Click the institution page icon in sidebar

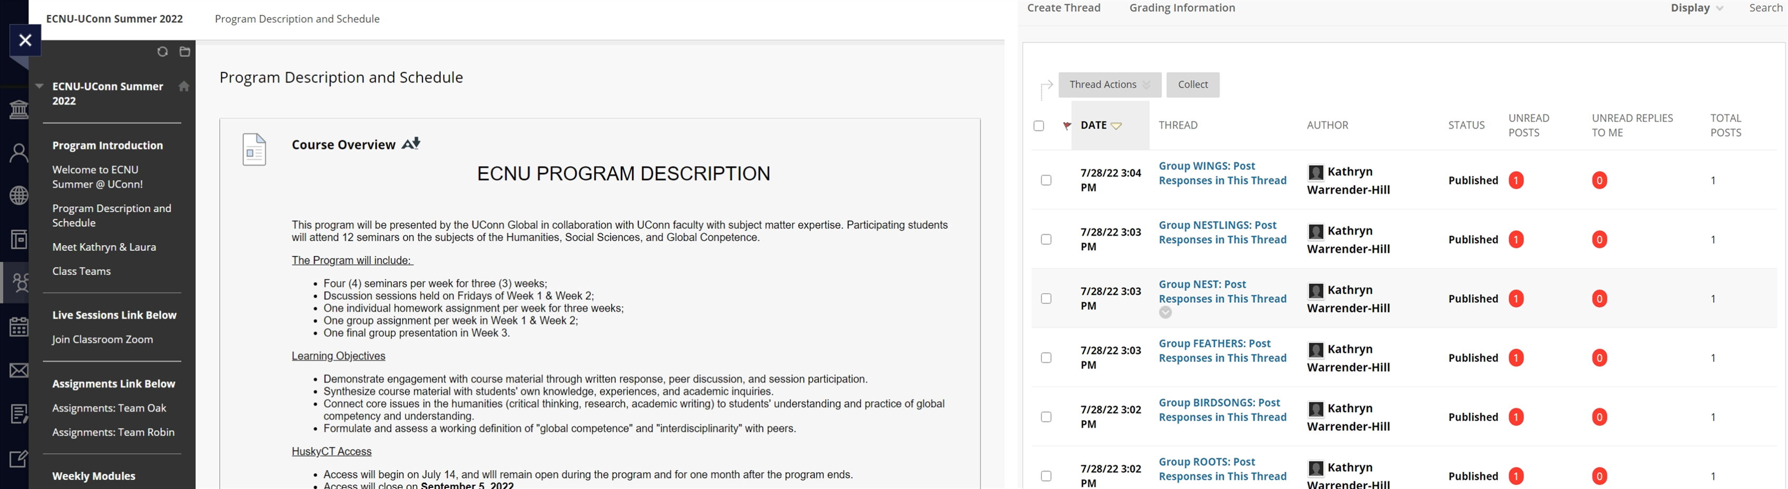(18, 109)
